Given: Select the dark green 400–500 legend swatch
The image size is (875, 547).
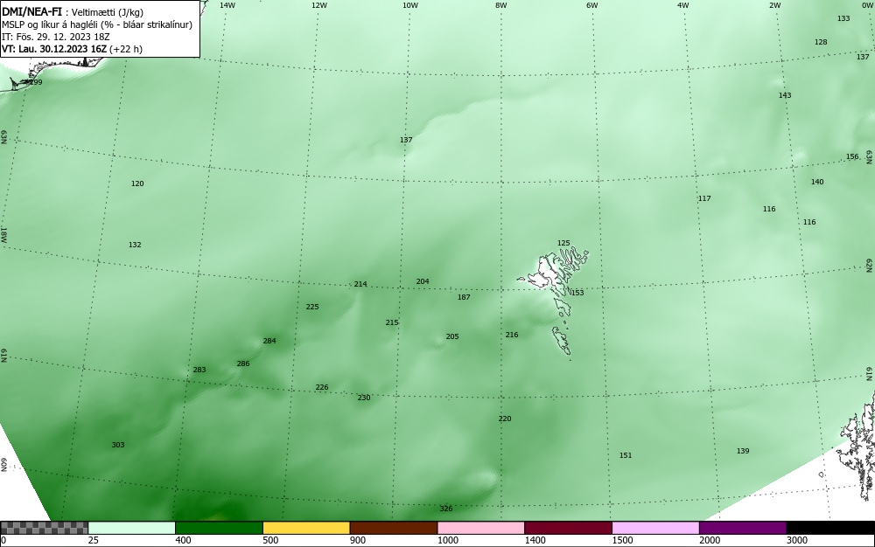Looking at the screenshot, I should click(219, 528).
